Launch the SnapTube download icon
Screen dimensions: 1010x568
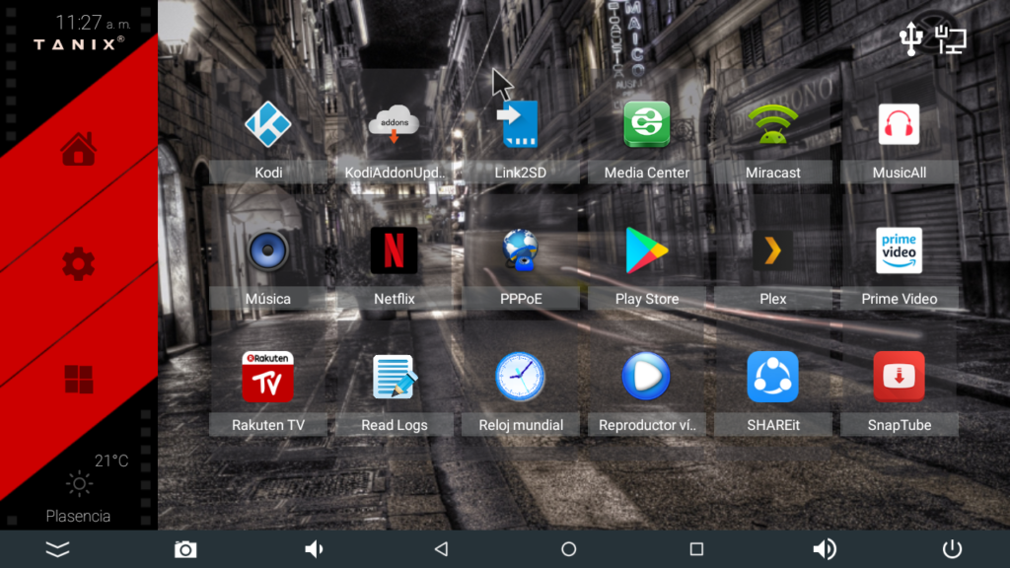coord(900,377)
